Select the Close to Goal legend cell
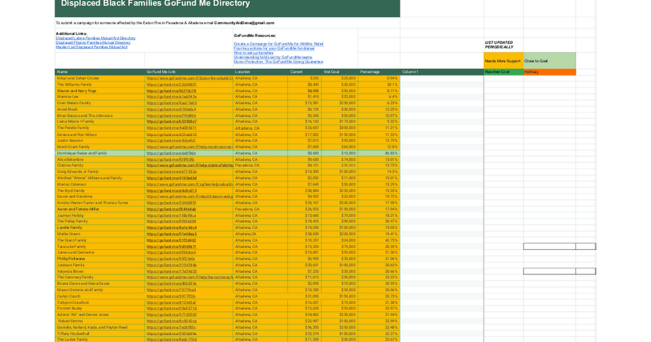651x342 pixels. 549,61
